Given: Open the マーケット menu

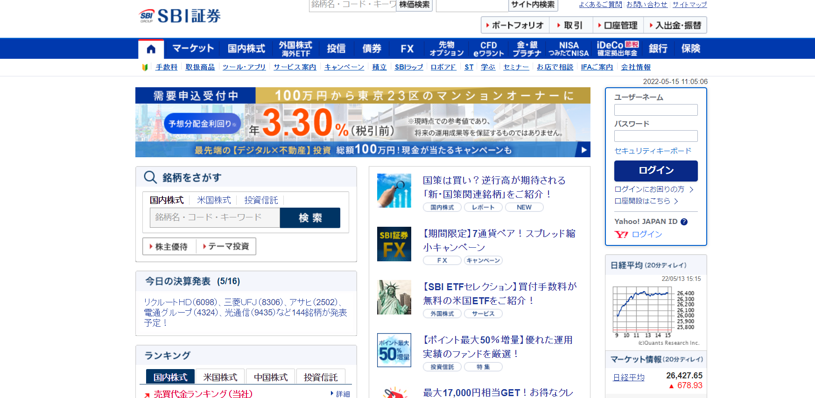Looking at the screenshot, I should (193, 49).
